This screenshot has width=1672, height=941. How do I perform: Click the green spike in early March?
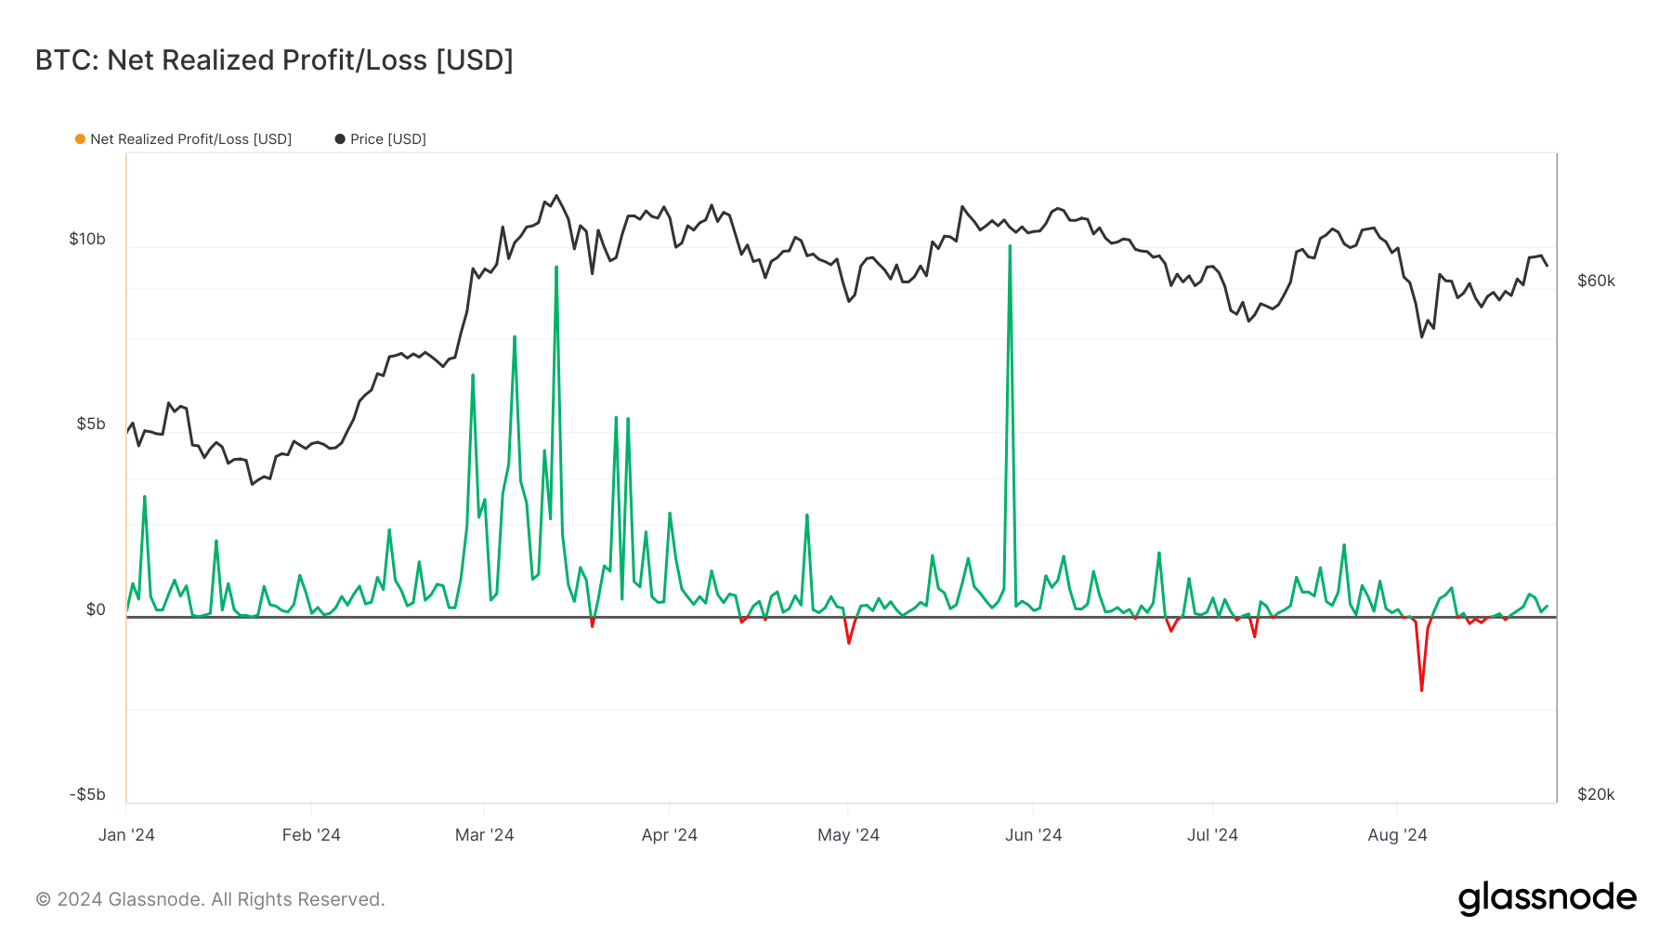click(472, 375)
